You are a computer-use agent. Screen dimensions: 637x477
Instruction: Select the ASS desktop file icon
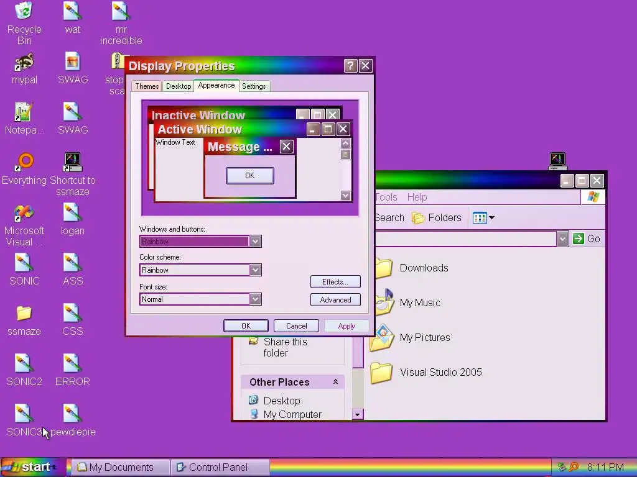[72, 263]
